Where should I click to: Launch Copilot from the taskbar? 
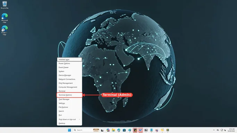(x=108, y=130)
